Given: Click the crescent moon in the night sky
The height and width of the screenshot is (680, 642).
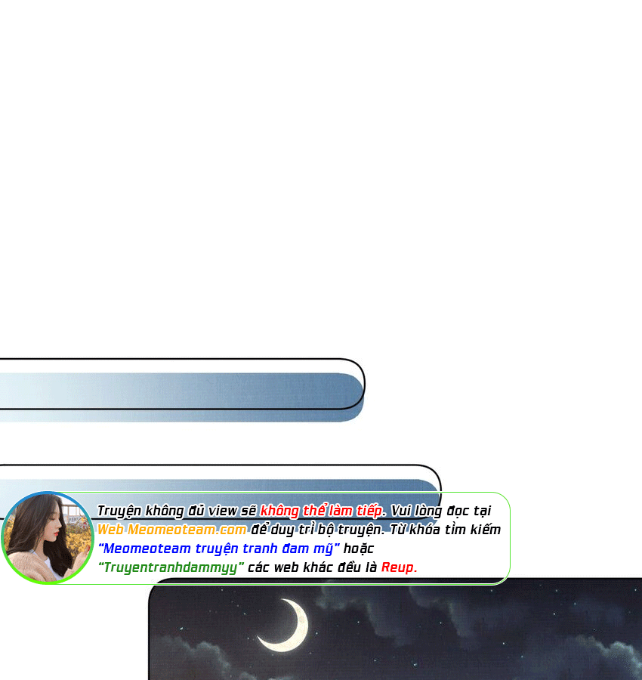Looking at the screenshot, I should 287,626.
